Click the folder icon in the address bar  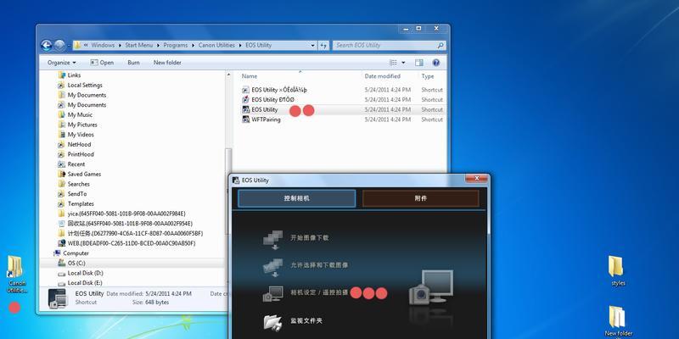coord(77,45)
